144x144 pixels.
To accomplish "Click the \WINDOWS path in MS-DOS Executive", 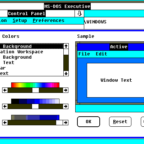I will click(x=95, y=22).
